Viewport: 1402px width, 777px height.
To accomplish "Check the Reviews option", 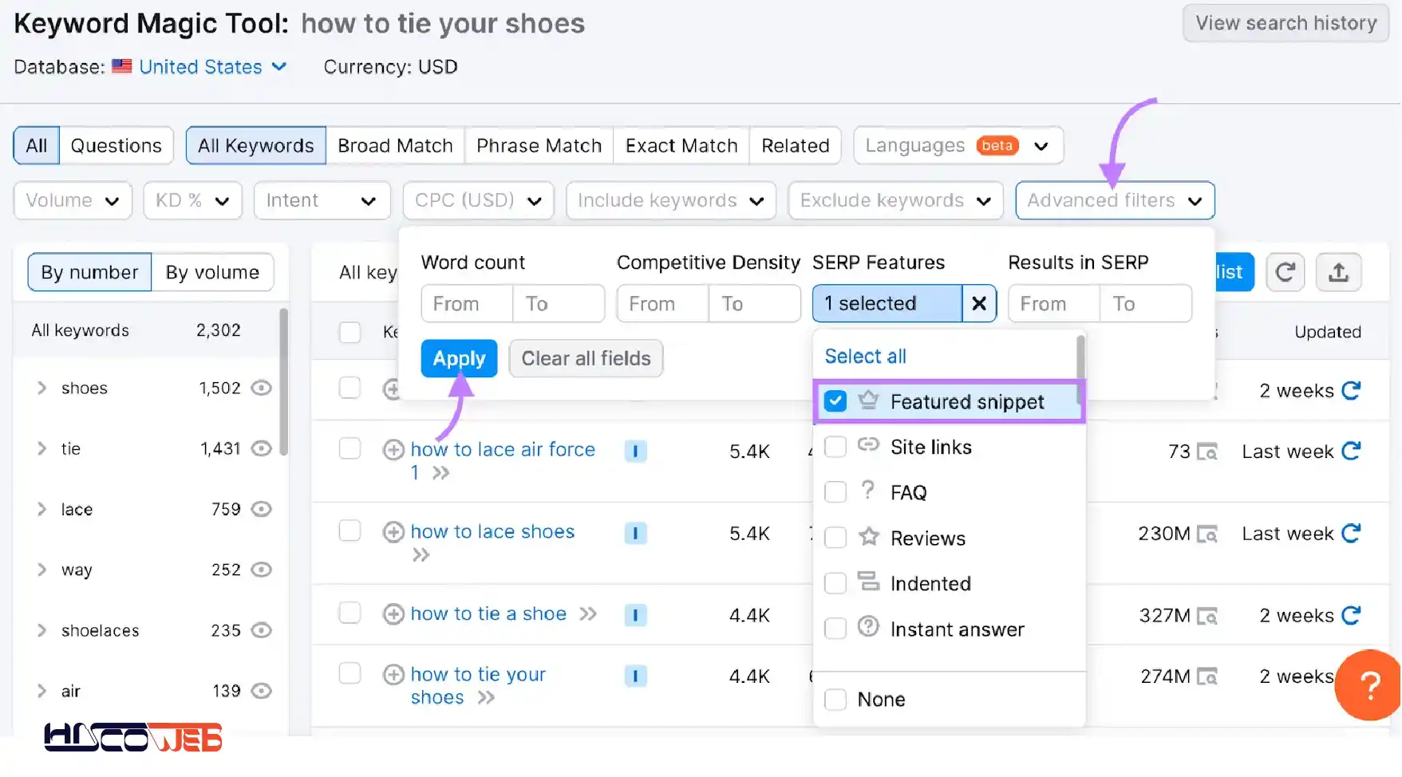I will [835, 538].
